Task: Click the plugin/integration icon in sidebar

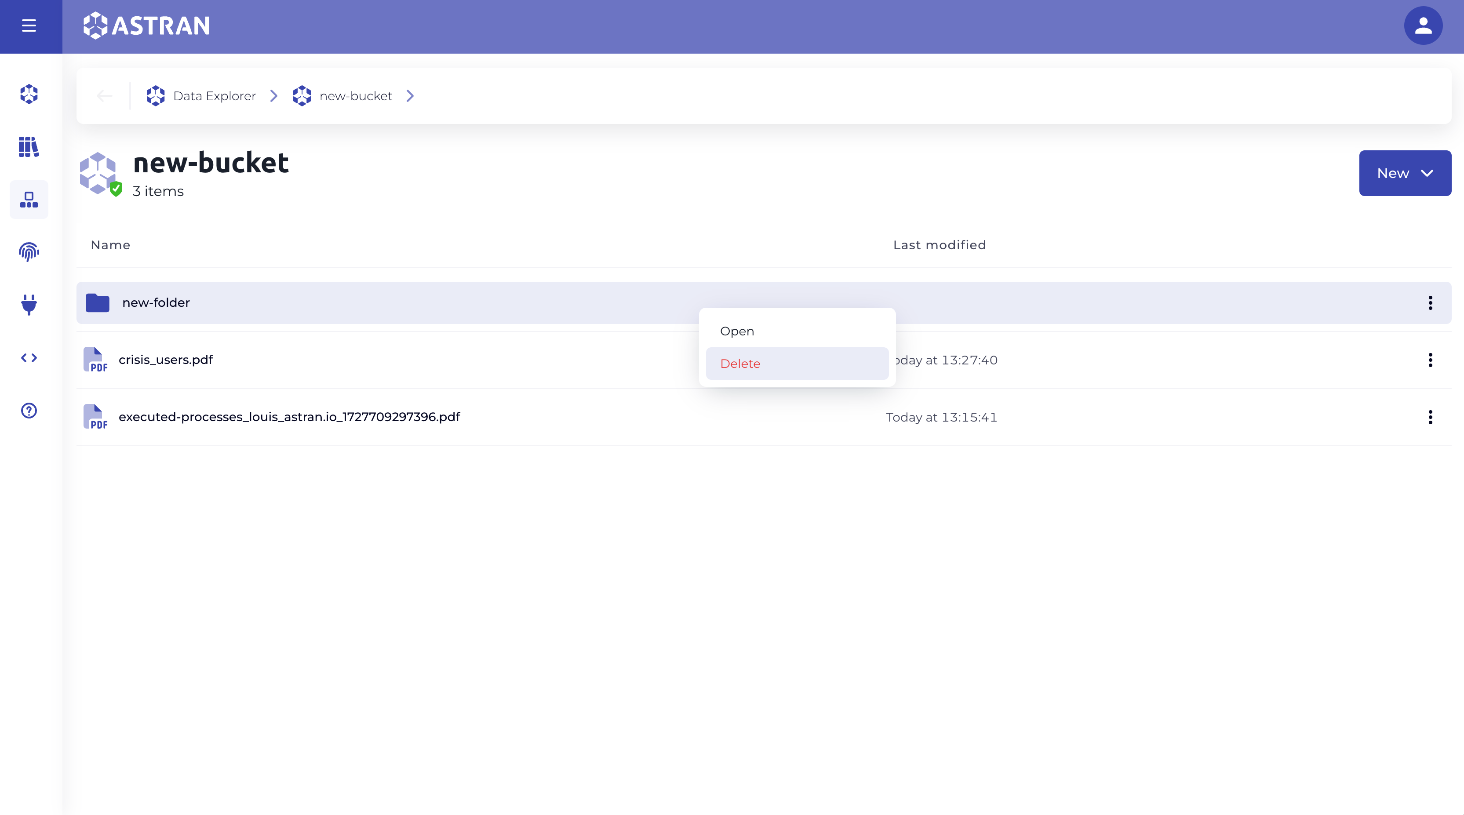Action: tap(28, 304)
